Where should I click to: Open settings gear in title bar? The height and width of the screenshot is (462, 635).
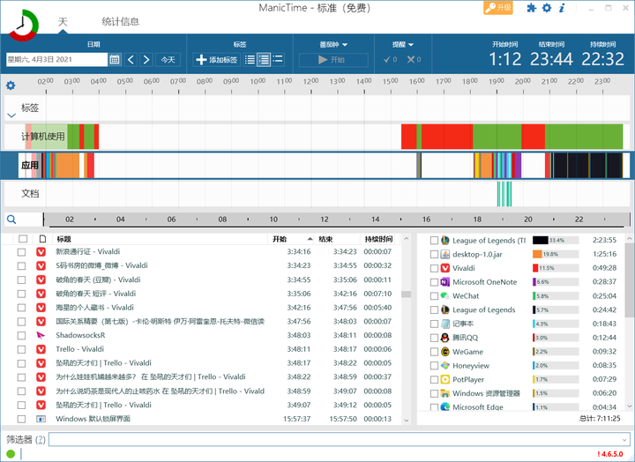point(547,8)
